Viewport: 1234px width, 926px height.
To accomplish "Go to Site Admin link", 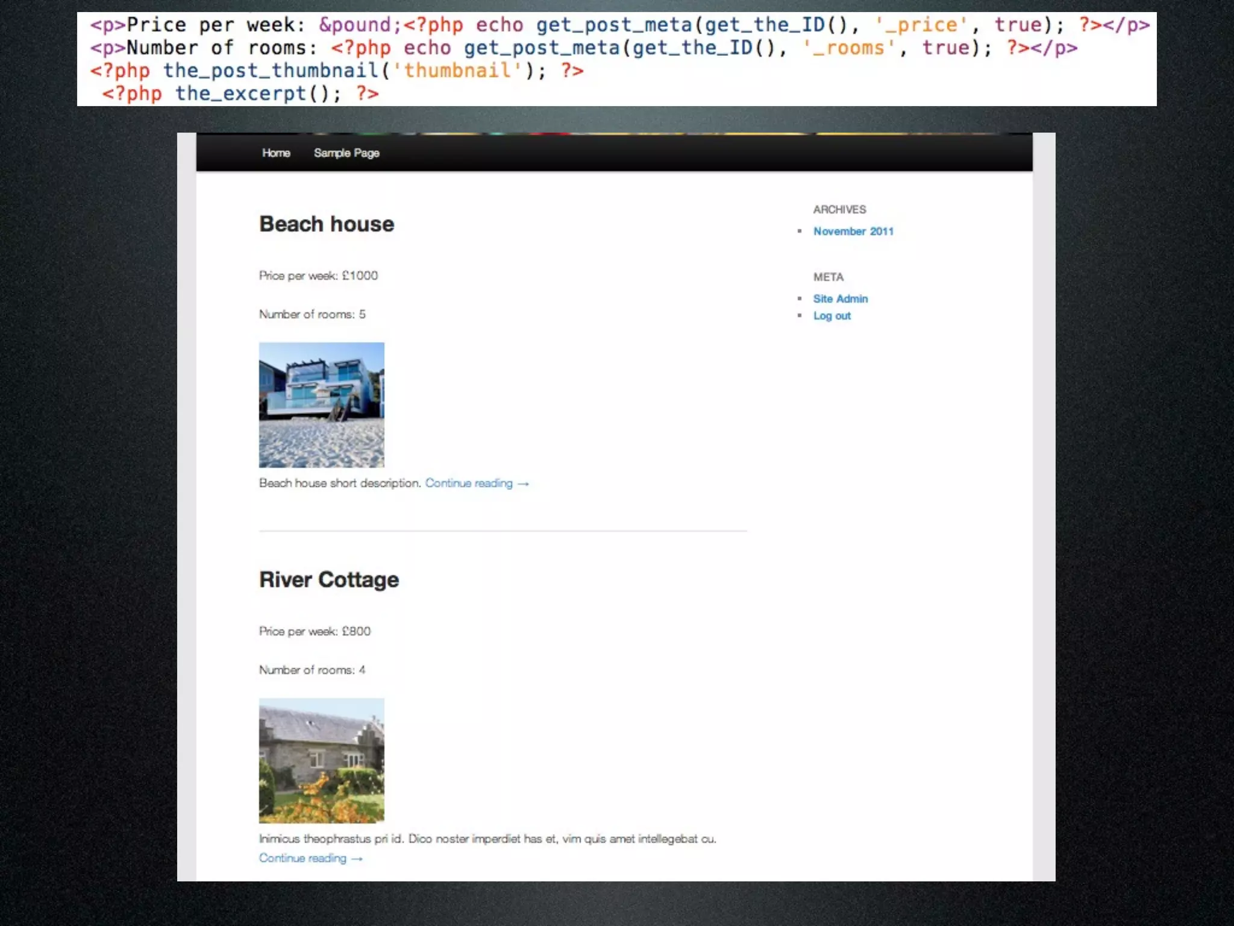I will tap(841, 299).
